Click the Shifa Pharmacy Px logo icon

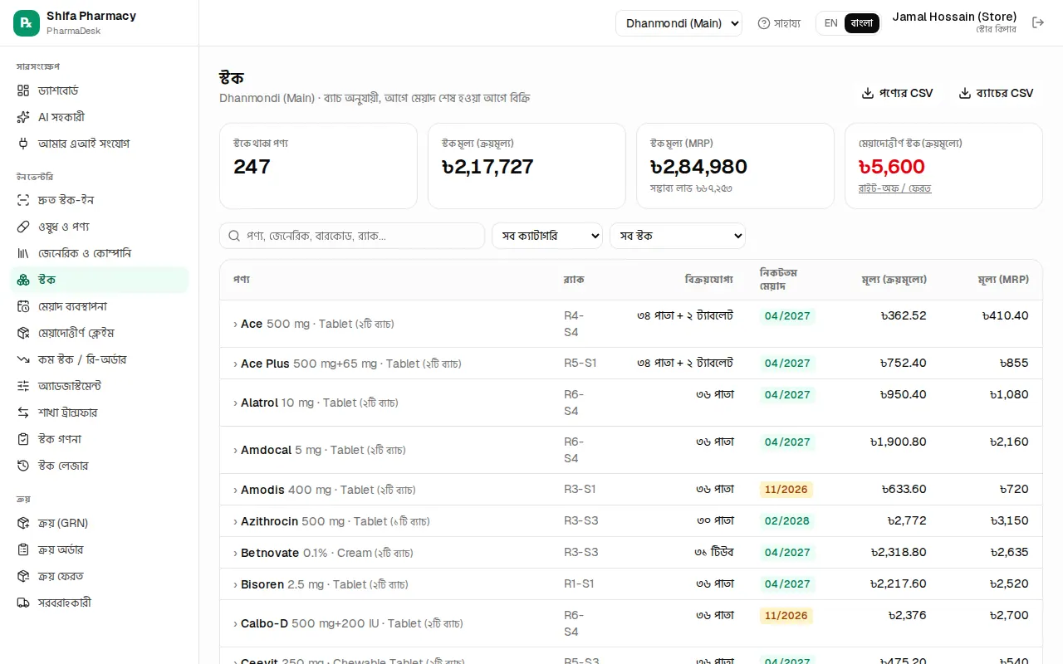click(x=27, y=23)
